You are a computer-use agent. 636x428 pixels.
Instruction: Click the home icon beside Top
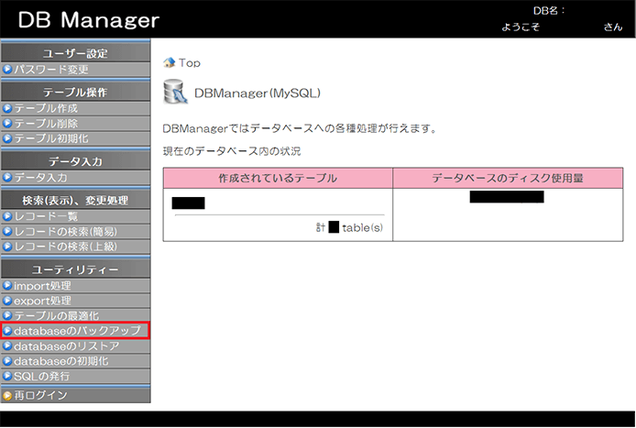(169, 63)
